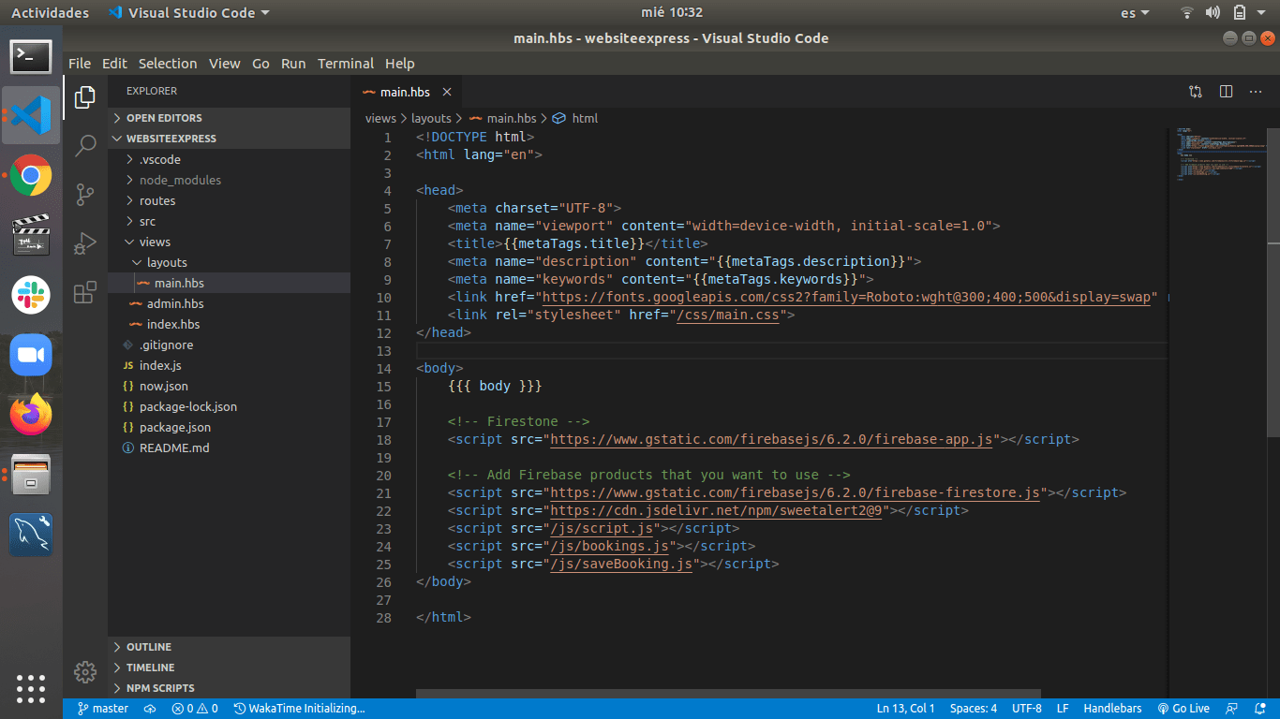Expand the NPM SCRIPTS panel
This screenshot has height=719, width=1280.
(x=160, y=688)
